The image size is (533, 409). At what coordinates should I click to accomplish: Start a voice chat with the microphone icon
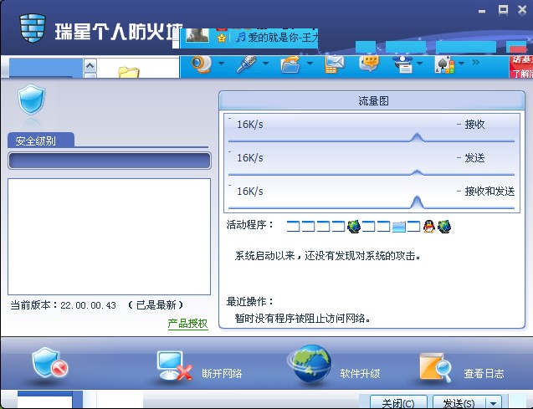tap(246, 64)
